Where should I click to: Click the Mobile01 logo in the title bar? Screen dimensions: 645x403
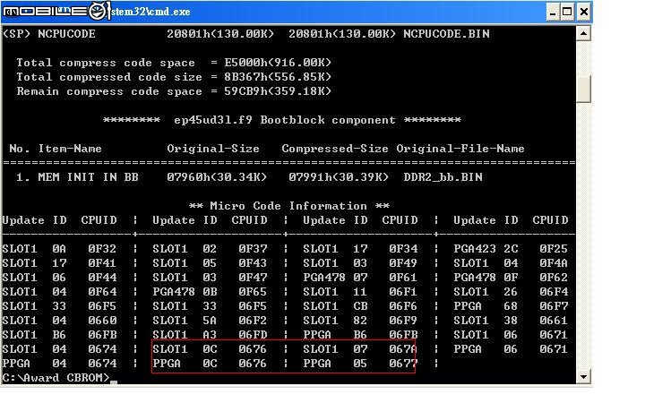point(56,11)
